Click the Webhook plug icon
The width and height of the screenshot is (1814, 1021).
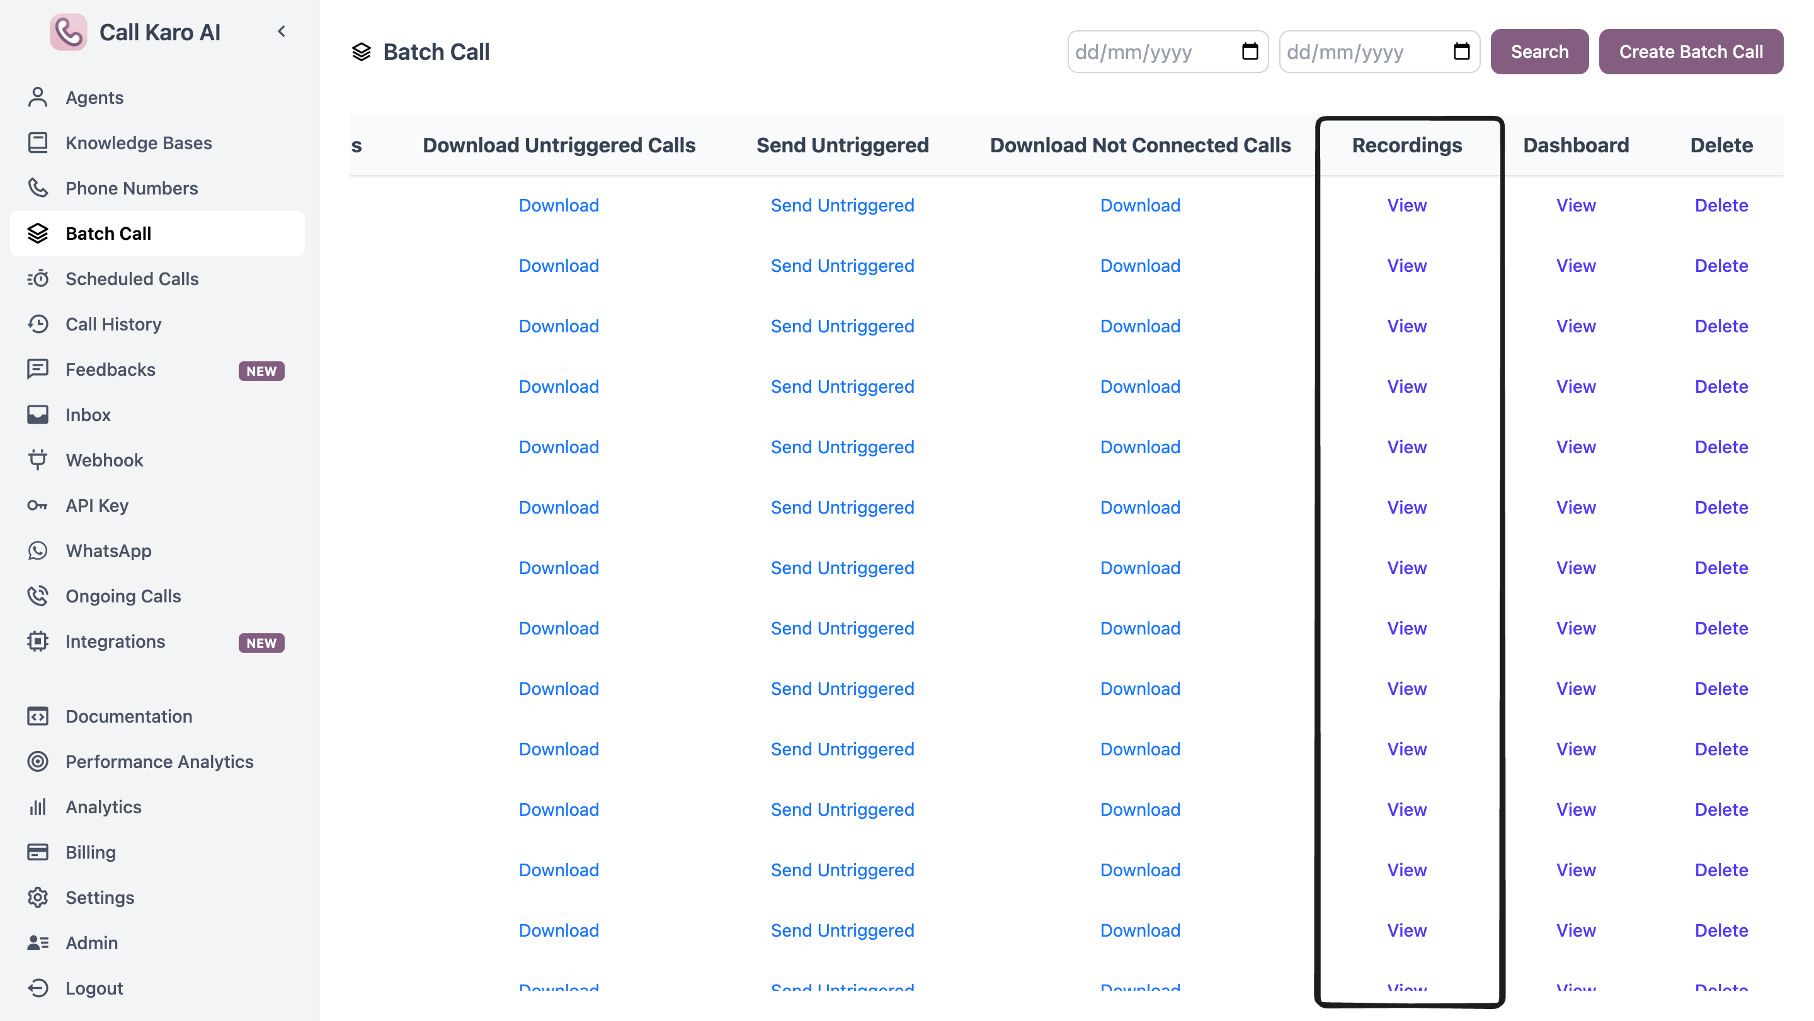(x=38, y=460)
